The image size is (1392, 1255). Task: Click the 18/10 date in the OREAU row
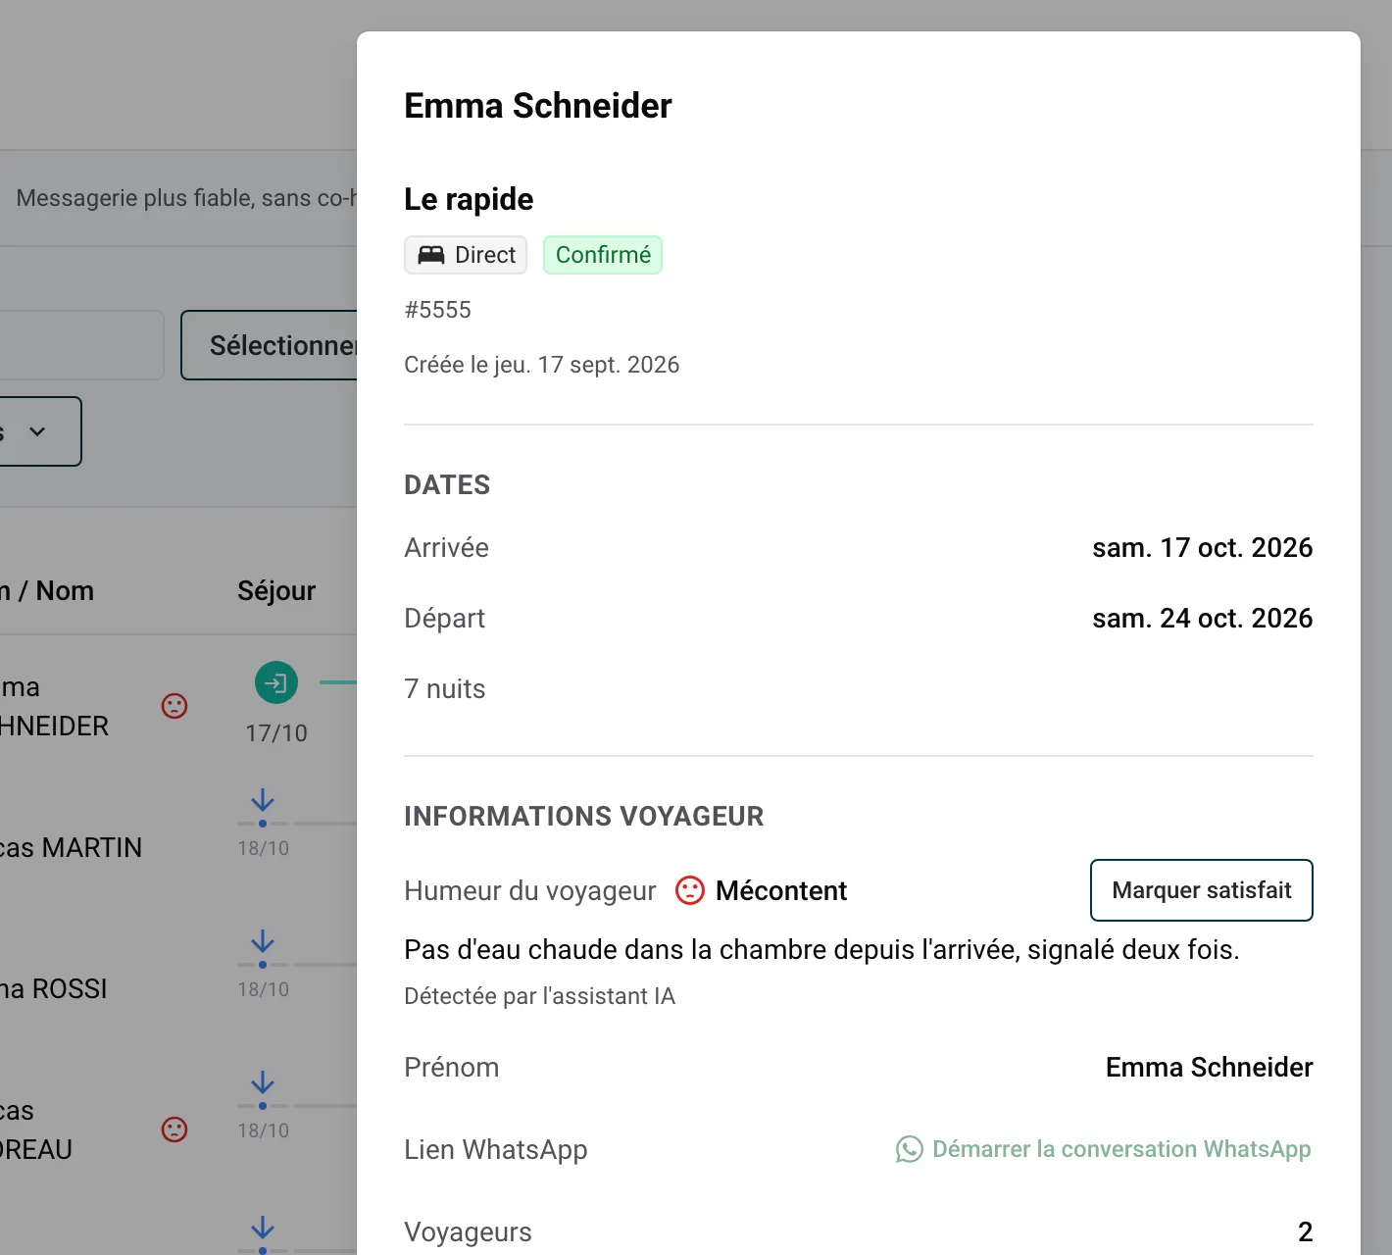[264, 1130]
